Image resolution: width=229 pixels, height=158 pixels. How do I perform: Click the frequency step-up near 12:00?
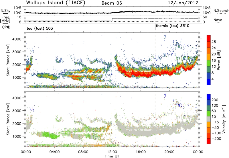click(112, 20)
